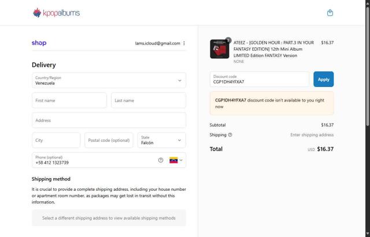The image size is (370, 237).
Task: Click the NONE variant label
Action: coord(239,62)
